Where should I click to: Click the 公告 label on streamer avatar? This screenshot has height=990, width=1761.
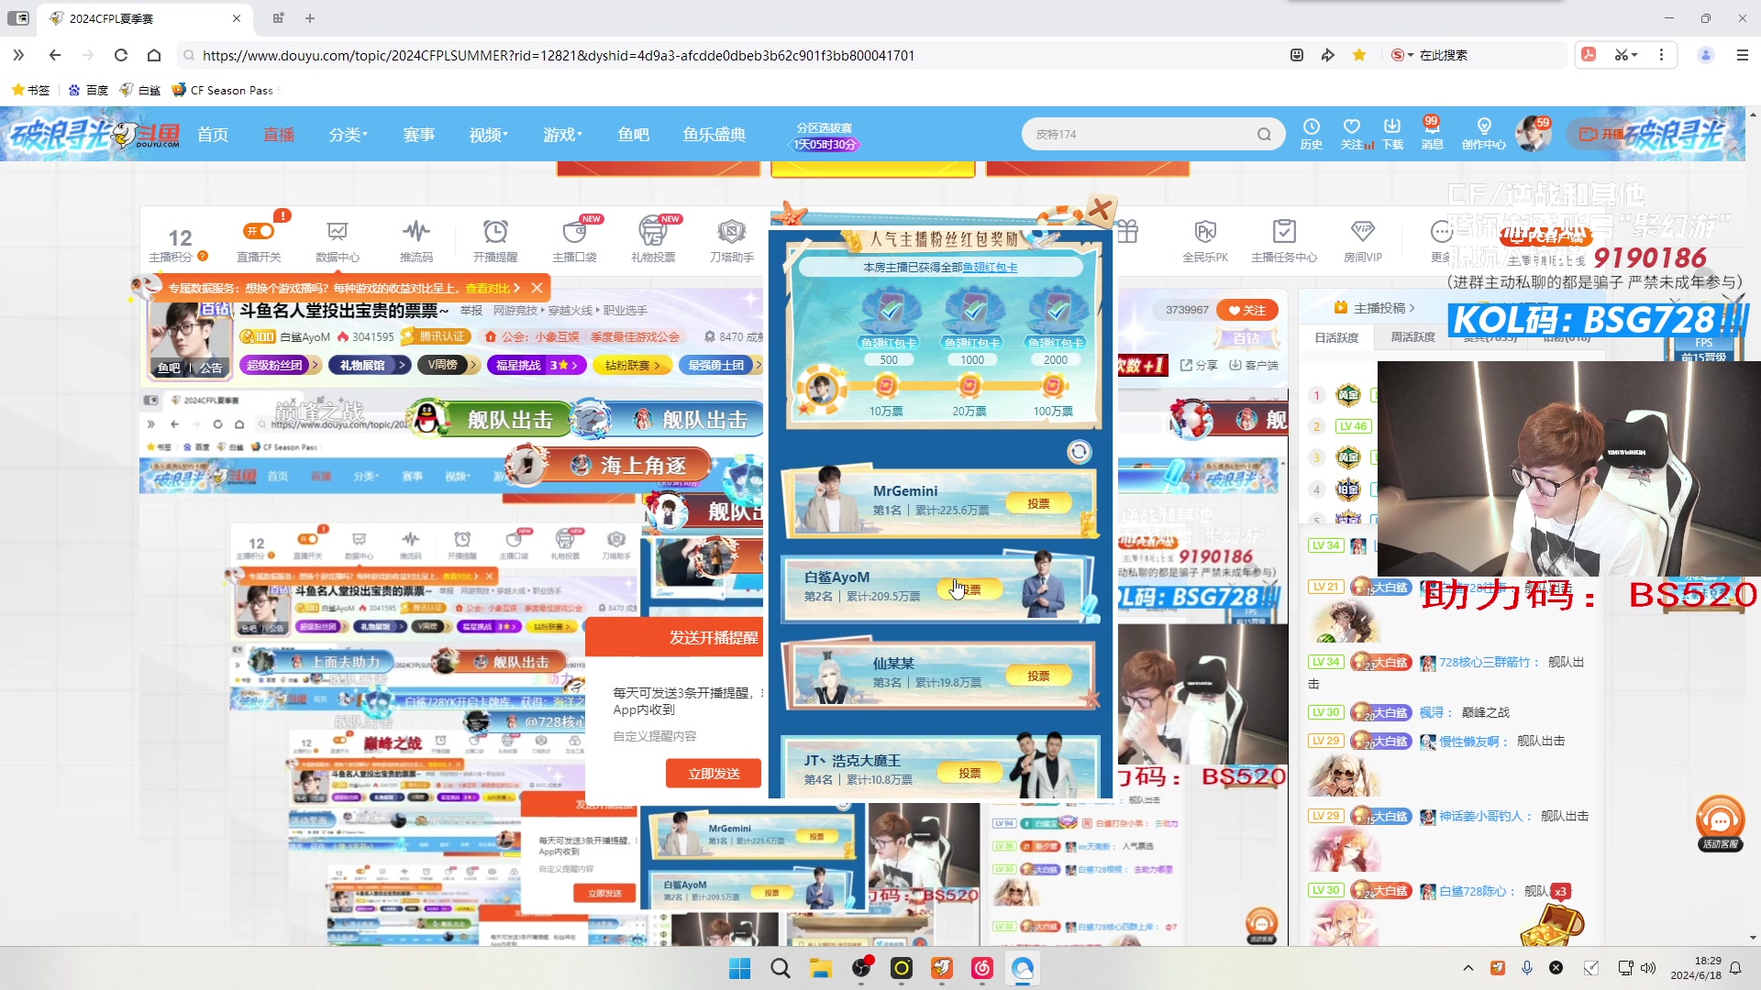(x=211, y=368)
